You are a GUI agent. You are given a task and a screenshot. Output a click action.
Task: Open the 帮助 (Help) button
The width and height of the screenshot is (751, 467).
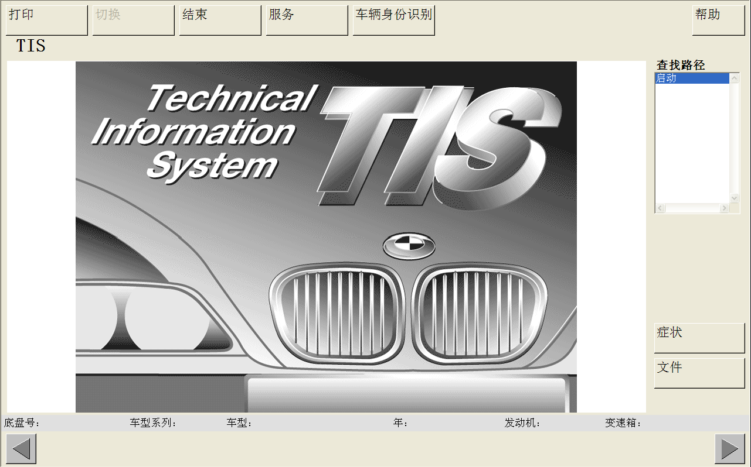pos(719,20)
